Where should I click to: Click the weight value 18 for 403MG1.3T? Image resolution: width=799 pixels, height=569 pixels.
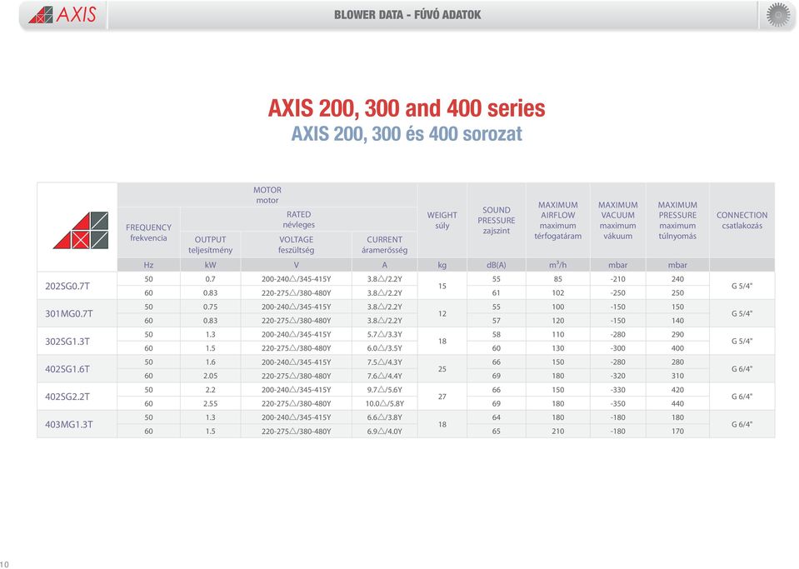[442, 424]
